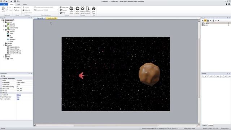Toggle visibility checkbox of the game layer
This screenshot has height=130, width=231.
[x=202, y=23]
